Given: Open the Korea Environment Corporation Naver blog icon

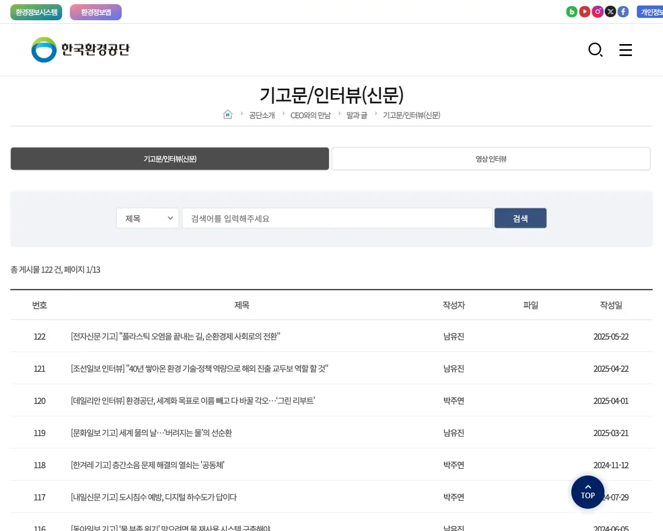Looking at the screenshot, I should (571, 11).
